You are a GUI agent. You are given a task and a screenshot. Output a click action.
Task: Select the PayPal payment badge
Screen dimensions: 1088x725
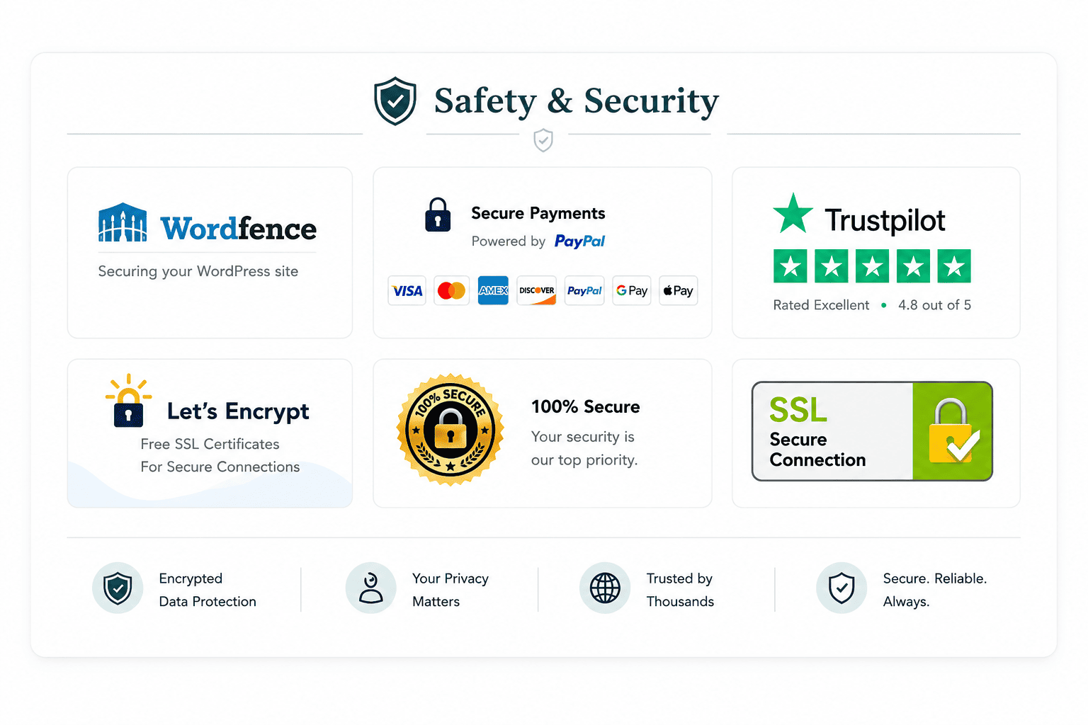point(584,290)
